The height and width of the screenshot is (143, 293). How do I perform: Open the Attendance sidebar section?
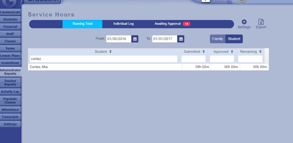coord(10,110)
